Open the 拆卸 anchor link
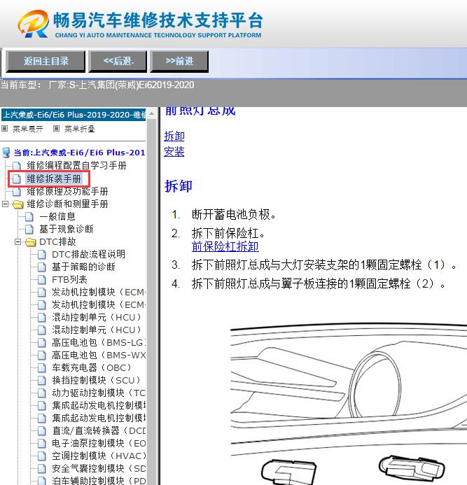The width and height of the screenshot is (467, 485). (174, 136)
